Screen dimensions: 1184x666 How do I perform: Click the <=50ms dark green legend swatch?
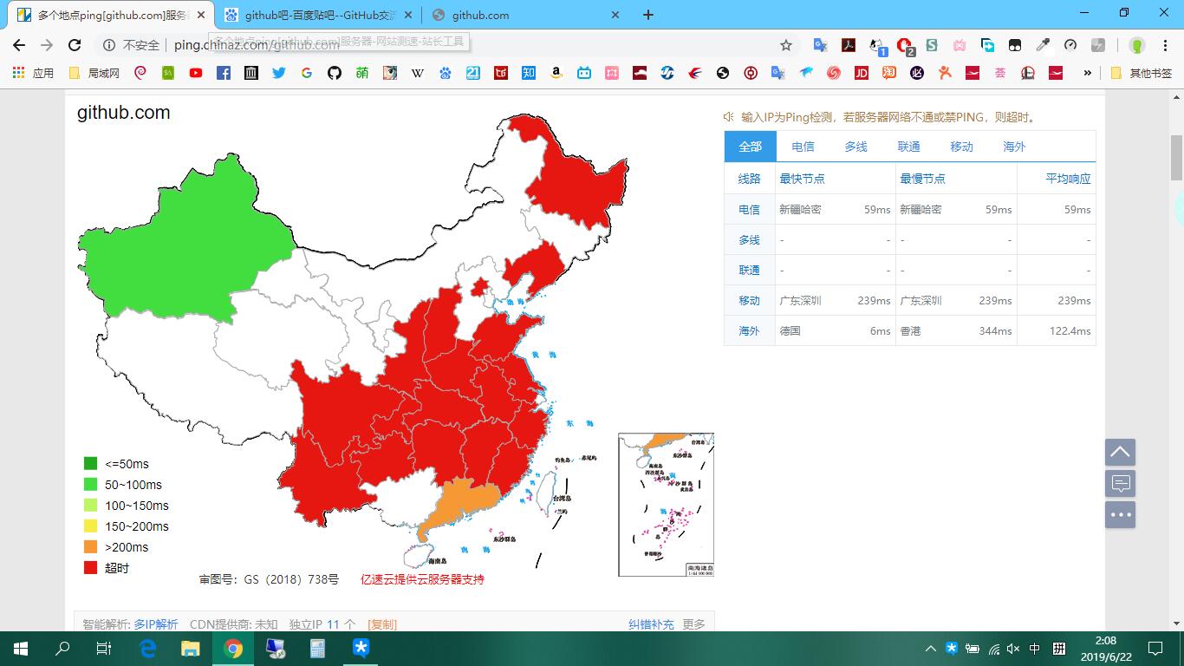[x=90, y=464]
